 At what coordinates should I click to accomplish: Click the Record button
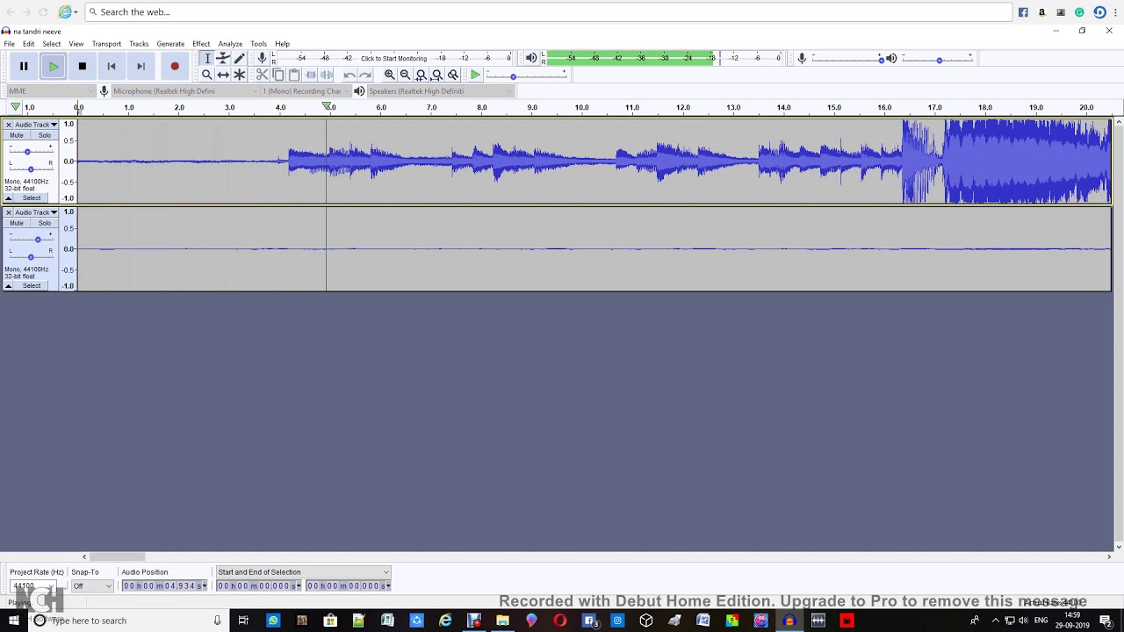tap(175, 66)
